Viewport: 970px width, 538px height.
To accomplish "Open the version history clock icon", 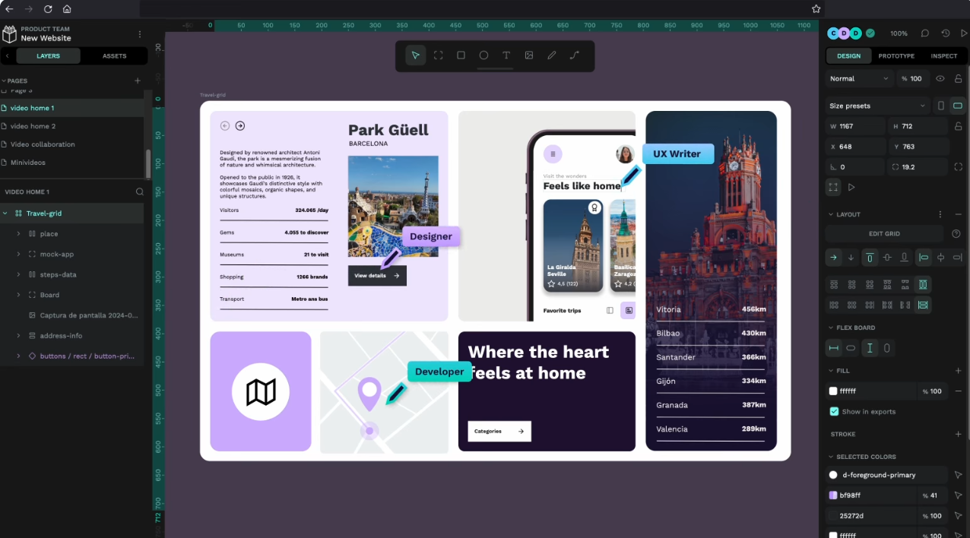I will [x=945, y=33].
